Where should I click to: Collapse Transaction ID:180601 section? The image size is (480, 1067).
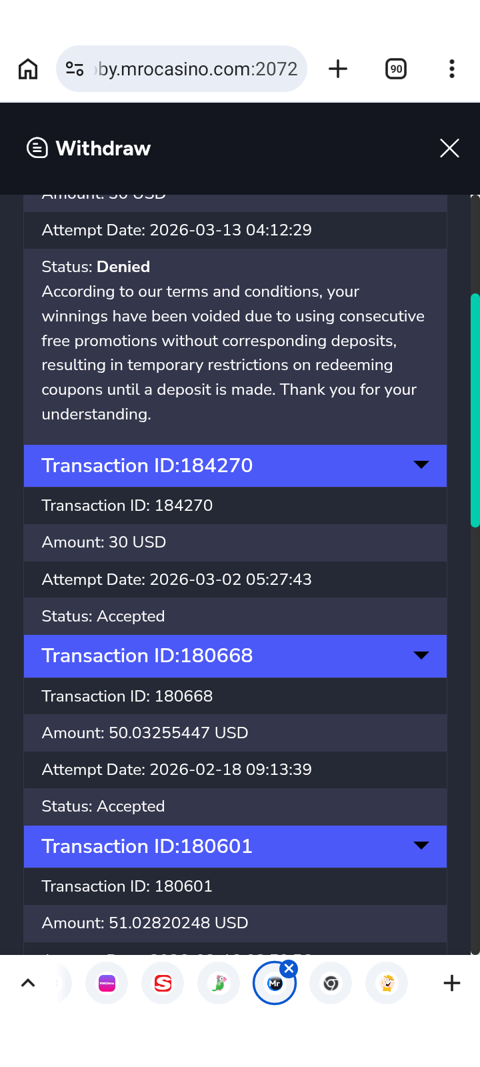click(x=421, y=845)
